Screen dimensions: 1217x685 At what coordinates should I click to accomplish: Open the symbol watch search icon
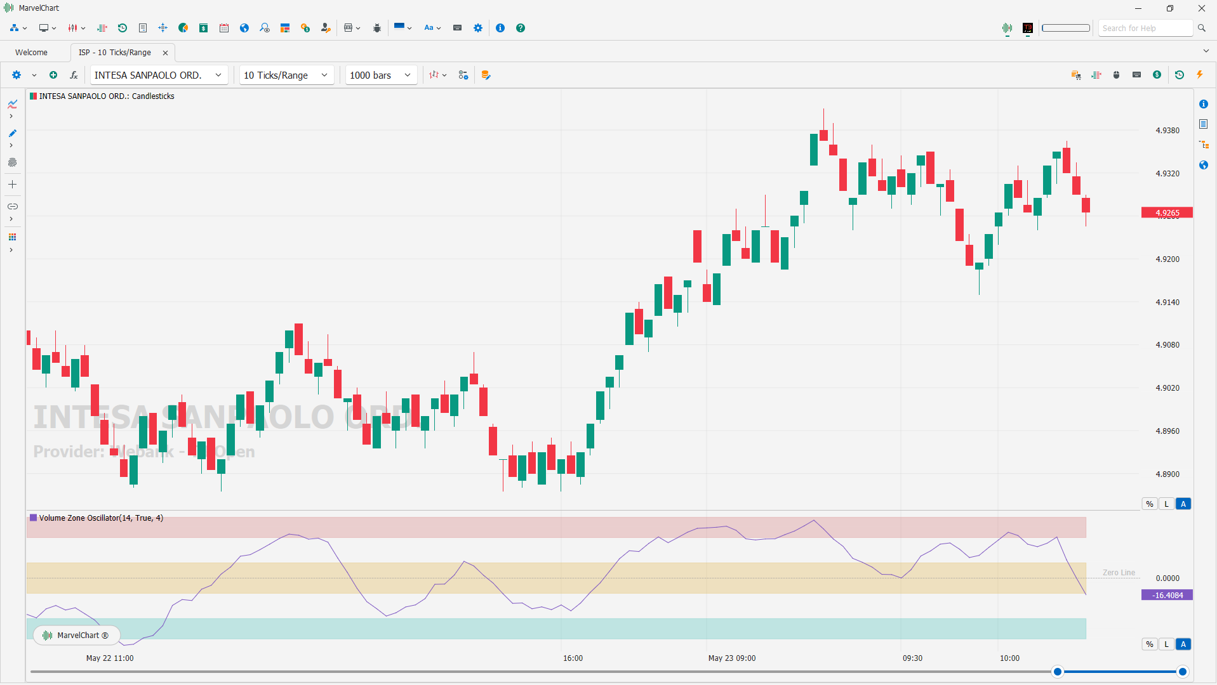pos(265,28)
